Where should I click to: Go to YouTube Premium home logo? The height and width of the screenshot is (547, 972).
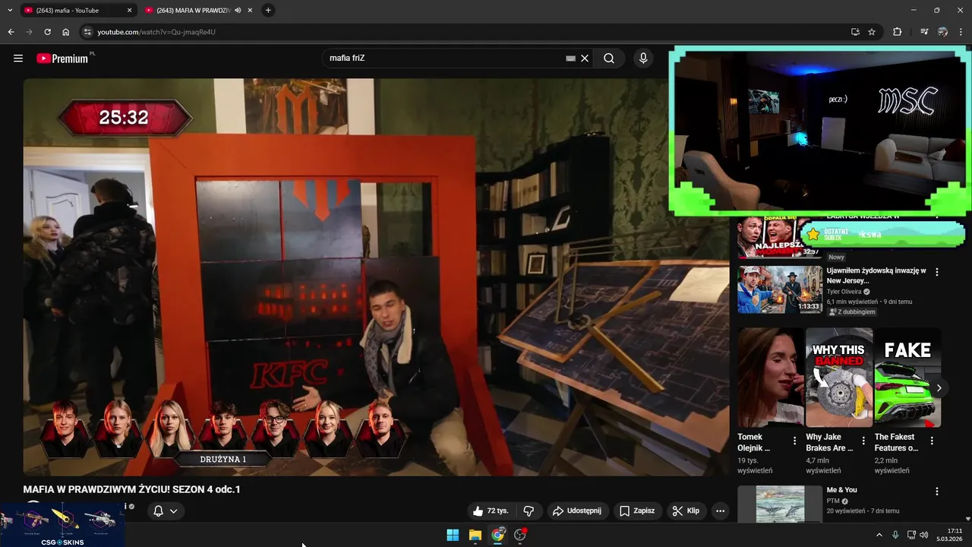tap(64, 58)
